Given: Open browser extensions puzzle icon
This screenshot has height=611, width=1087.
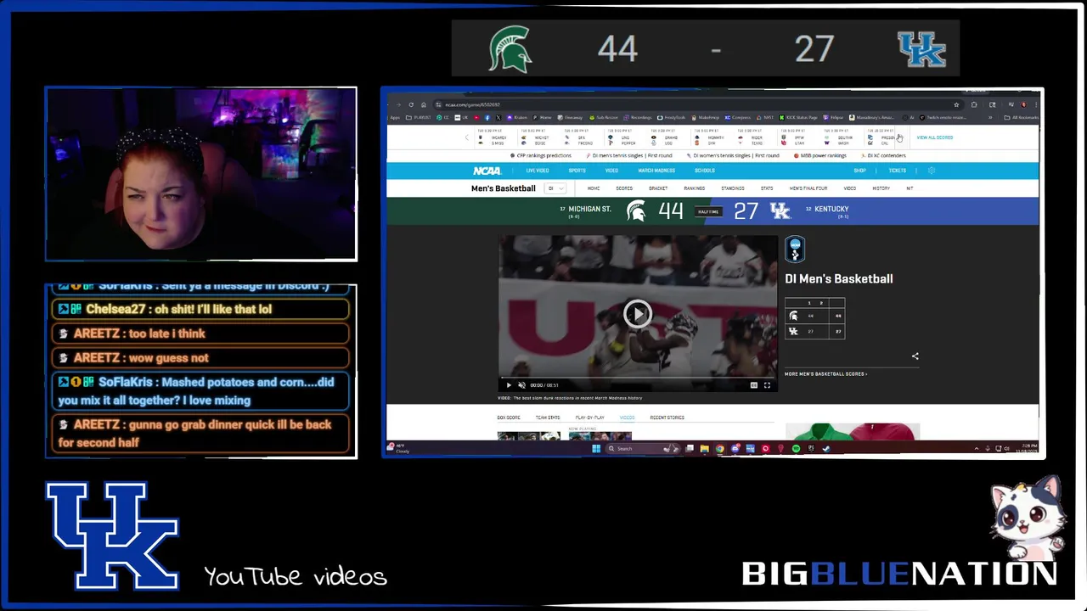Looking at the screenshot, I should pos(974,104).
